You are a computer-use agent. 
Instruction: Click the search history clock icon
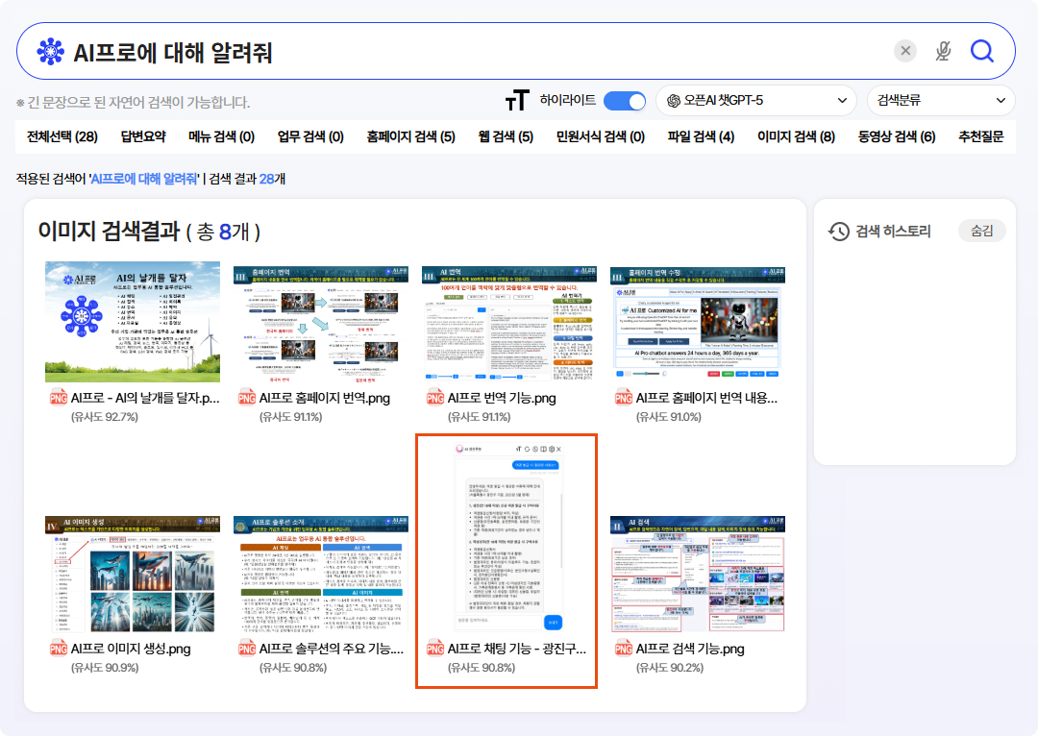[x=839, y=231]
